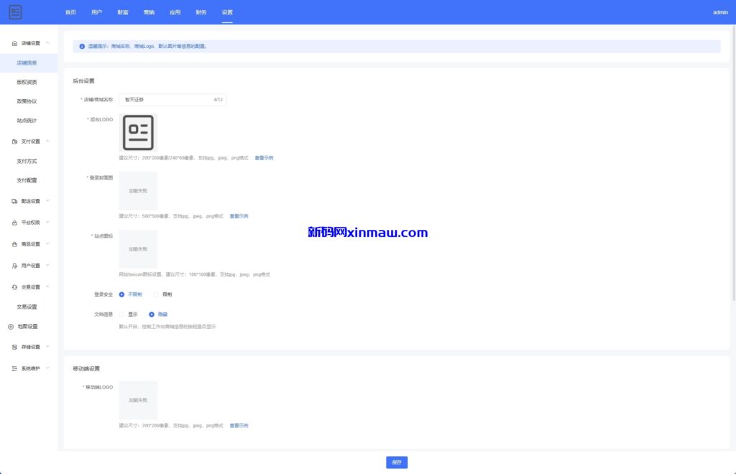Expand the 存储设置 sidebar chevron
Viewport: 736px width, 474px height.
47,347
